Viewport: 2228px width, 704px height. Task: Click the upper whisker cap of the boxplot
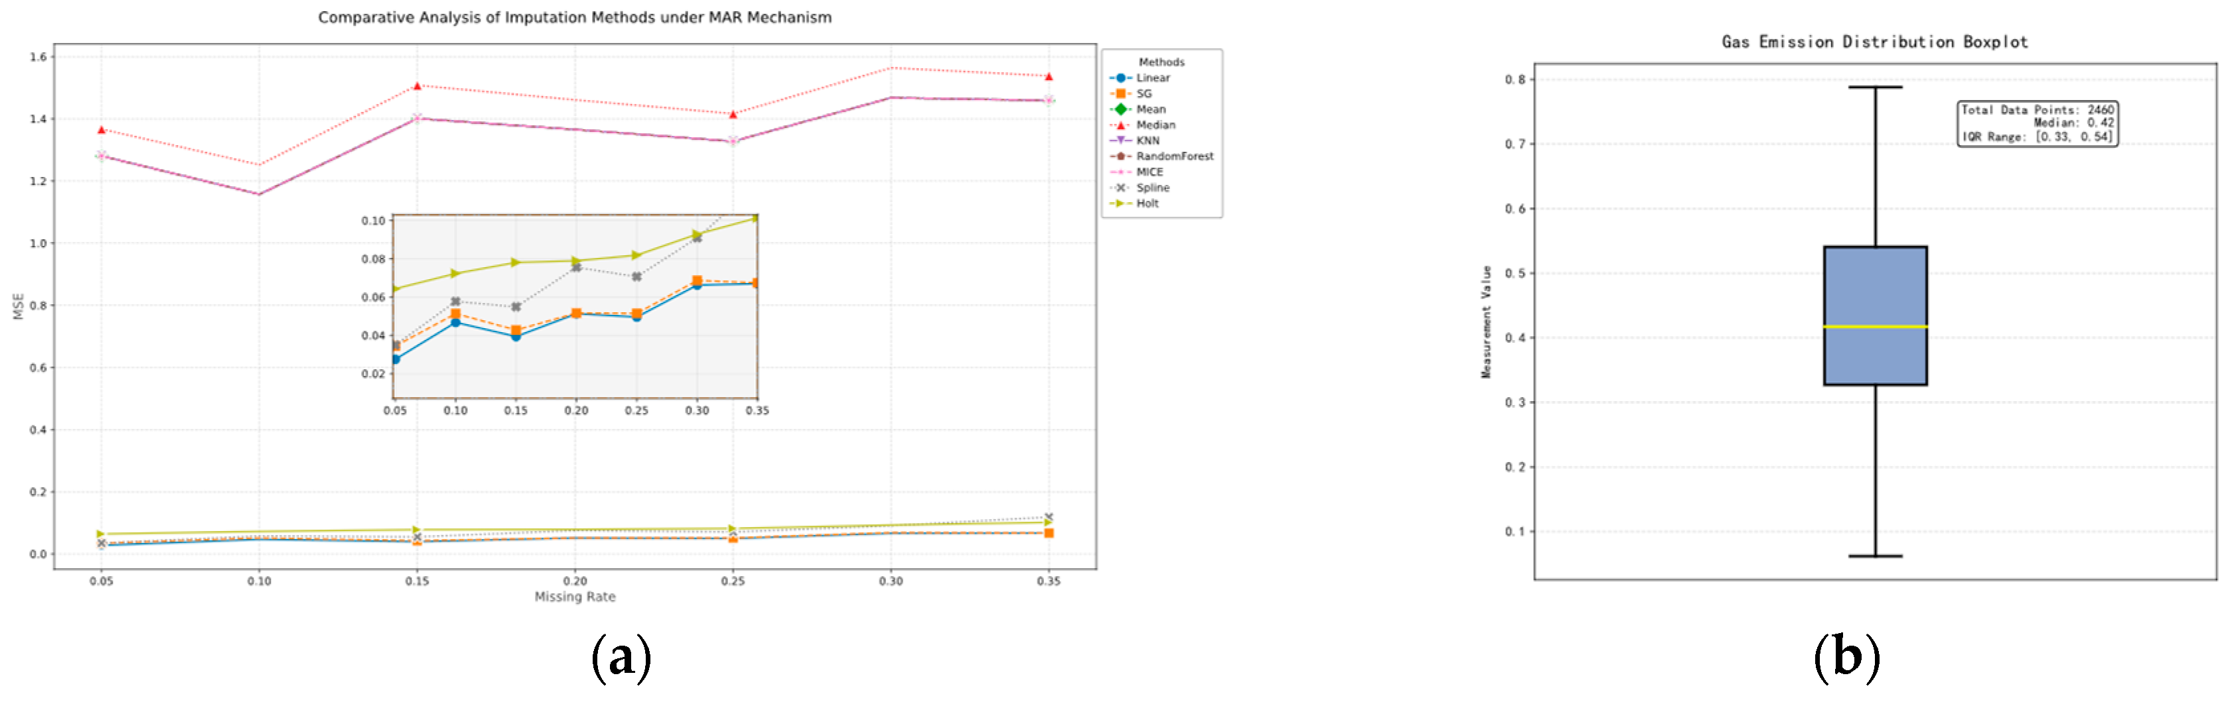(x=1875, y=86)
